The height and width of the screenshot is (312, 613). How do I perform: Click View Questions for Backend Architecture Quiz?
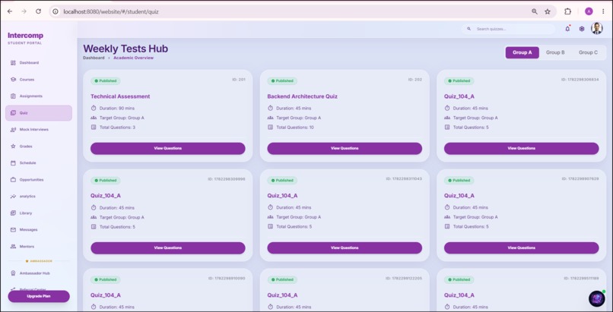coord(345,149)
